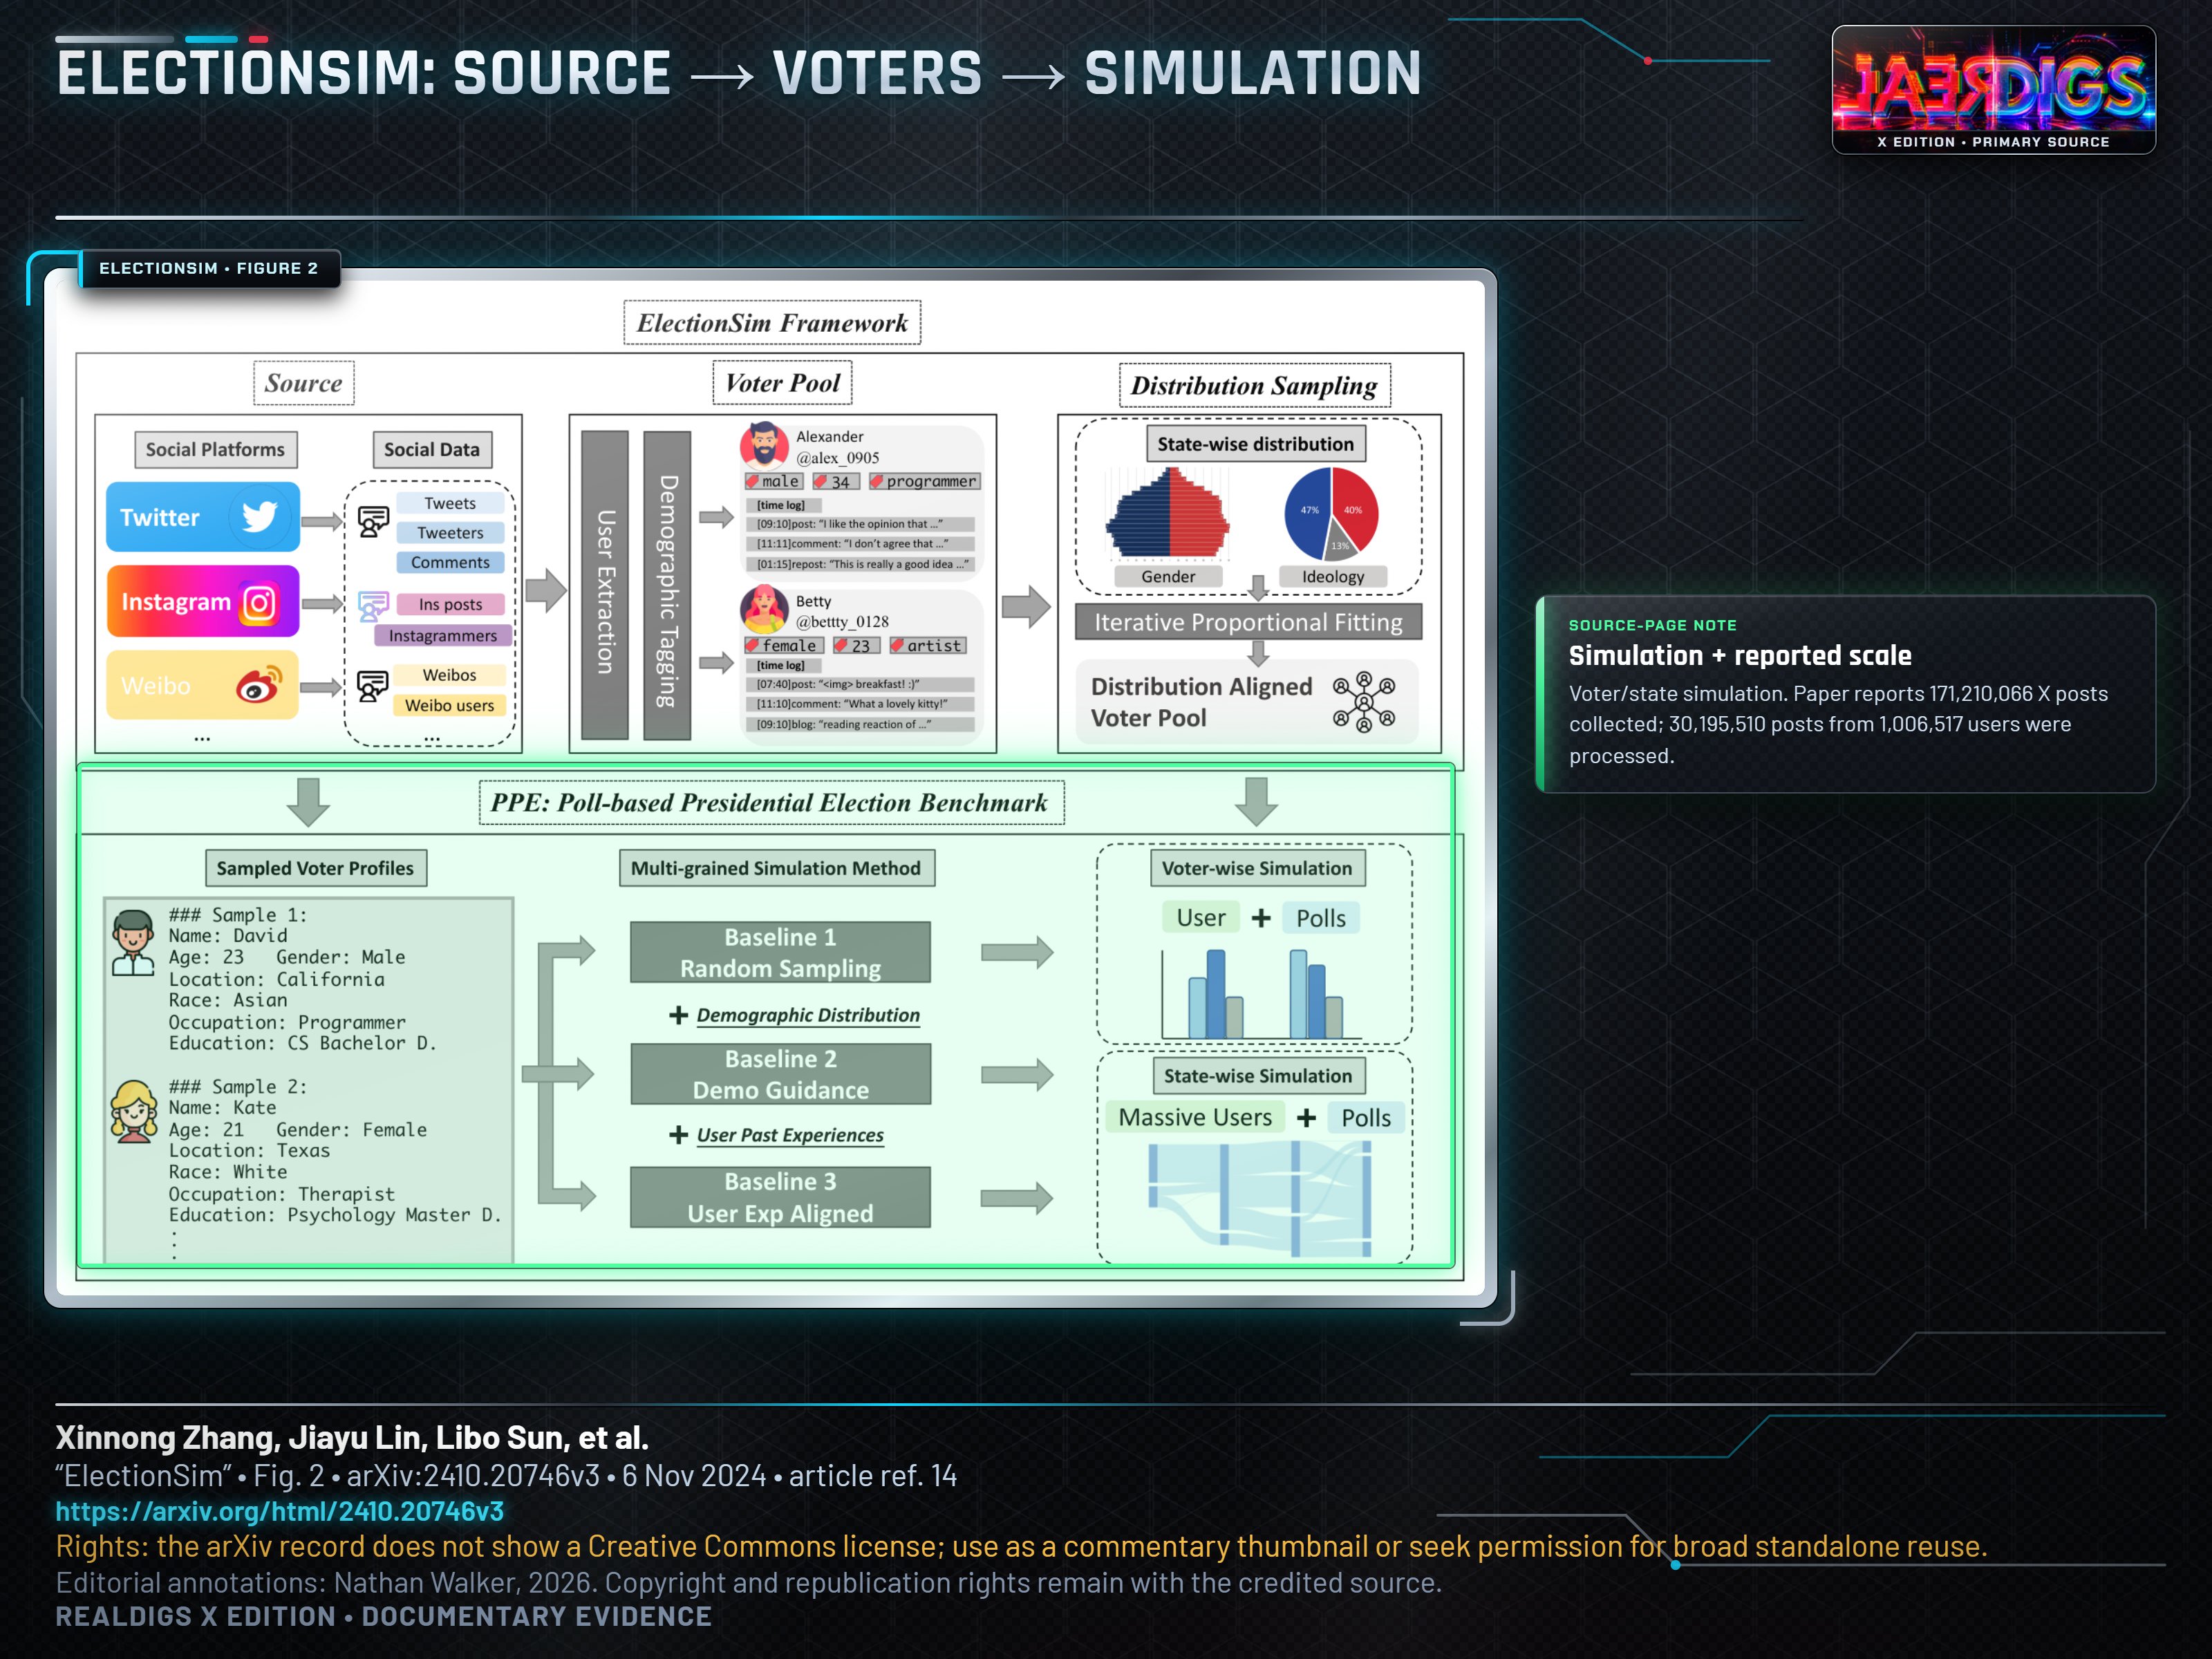Click the "Tweets" data tag

click(450, 503)
